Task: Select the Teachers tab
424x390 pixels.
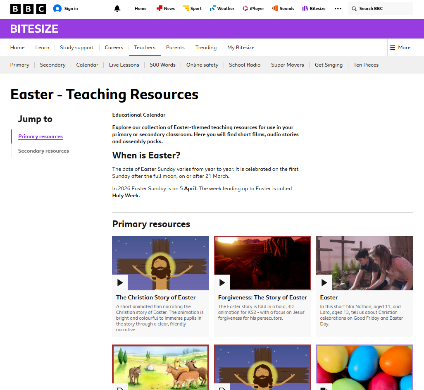Action: coord(145,48)
